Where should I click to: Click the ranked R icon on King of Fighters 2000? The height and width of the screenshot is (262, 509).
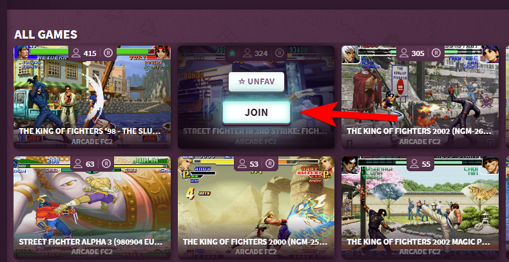pos(269,164)
